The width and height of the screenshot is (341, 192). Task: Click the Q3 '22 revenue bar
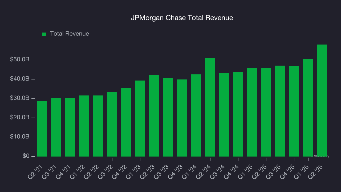click(112, 124)
